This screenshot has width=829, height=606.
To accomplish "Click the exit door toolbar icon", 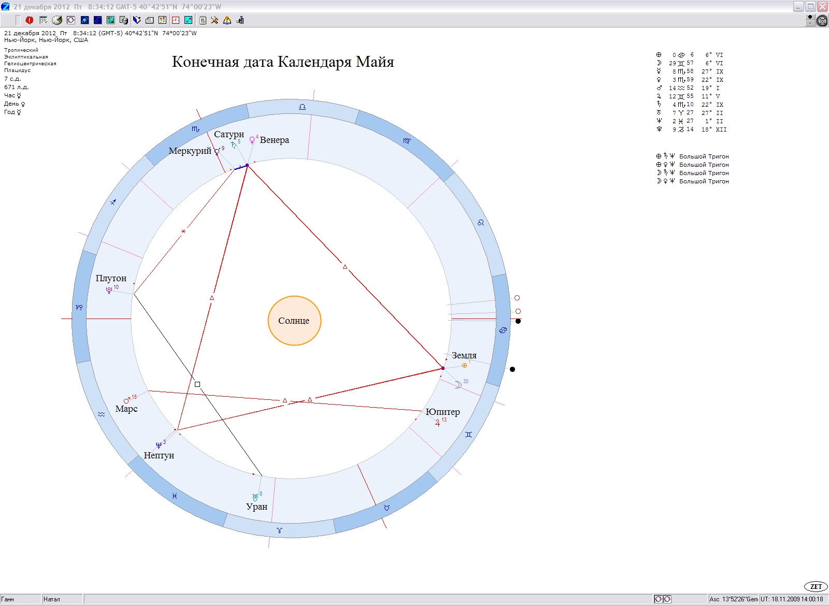I will (240, 20).
